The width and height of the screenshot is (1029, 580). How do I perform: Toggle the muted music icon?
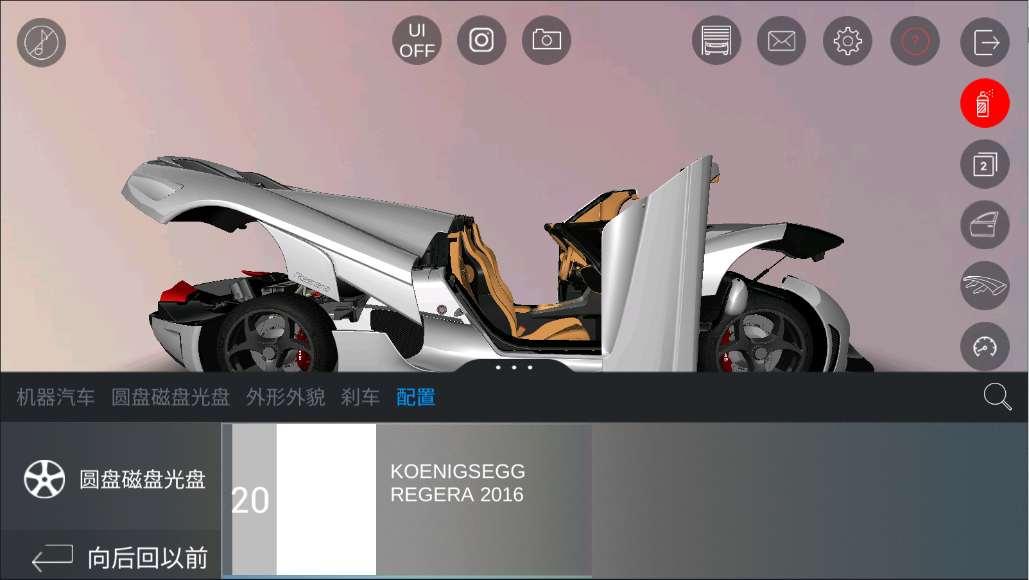[41, 42]
